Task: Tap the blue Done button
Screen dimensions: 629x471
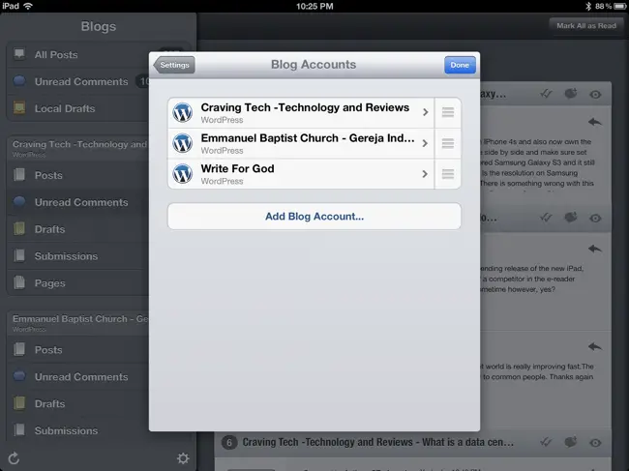Action: point(460,65)
